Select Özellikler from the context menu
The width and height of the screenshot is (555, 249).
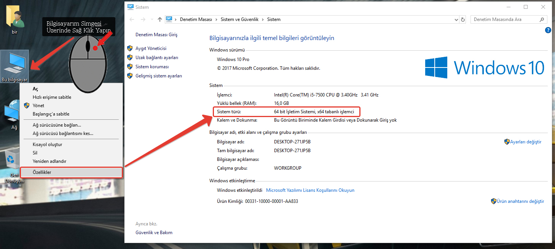click(43, 172)
